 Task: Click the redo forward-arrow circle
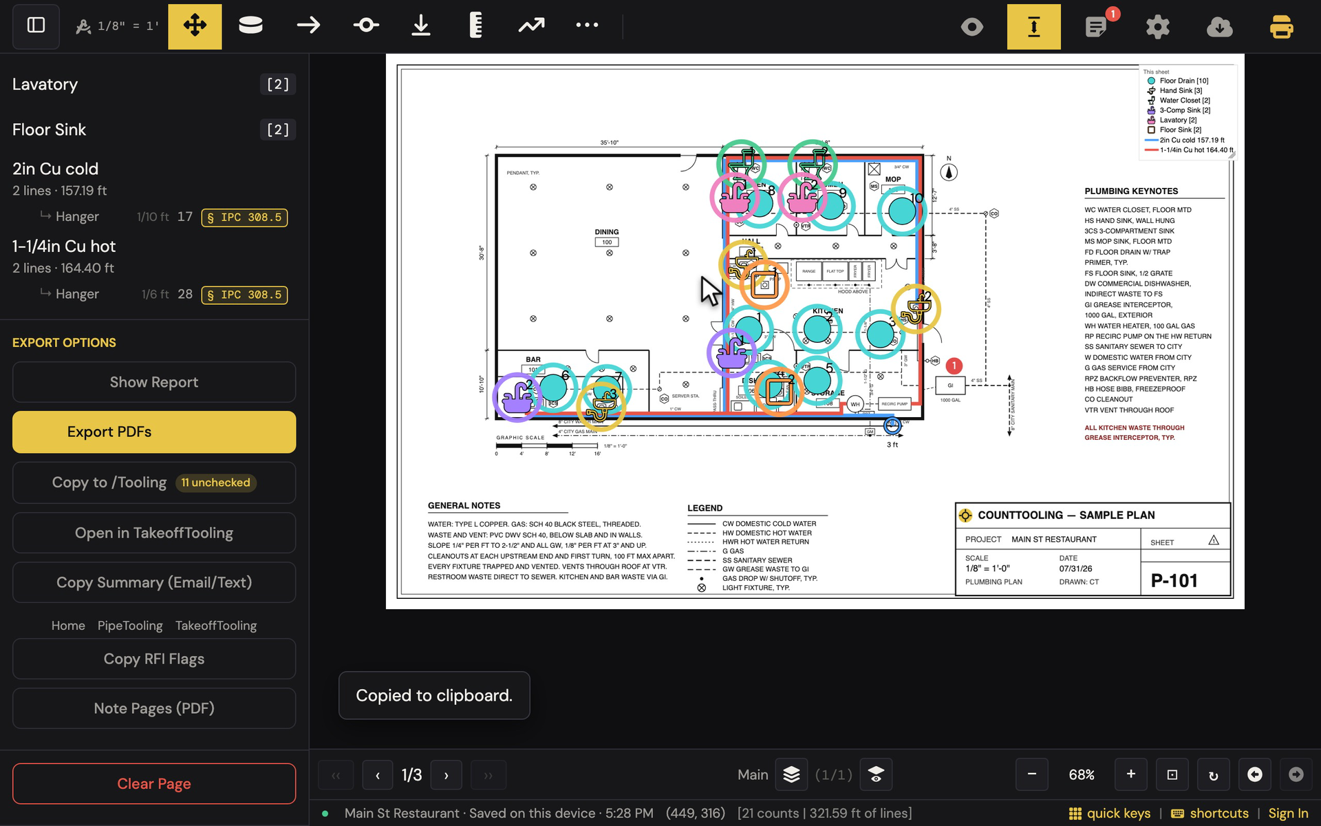pos(1296,774)
